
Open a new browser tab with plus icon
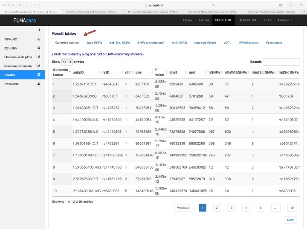click(304, 12)
